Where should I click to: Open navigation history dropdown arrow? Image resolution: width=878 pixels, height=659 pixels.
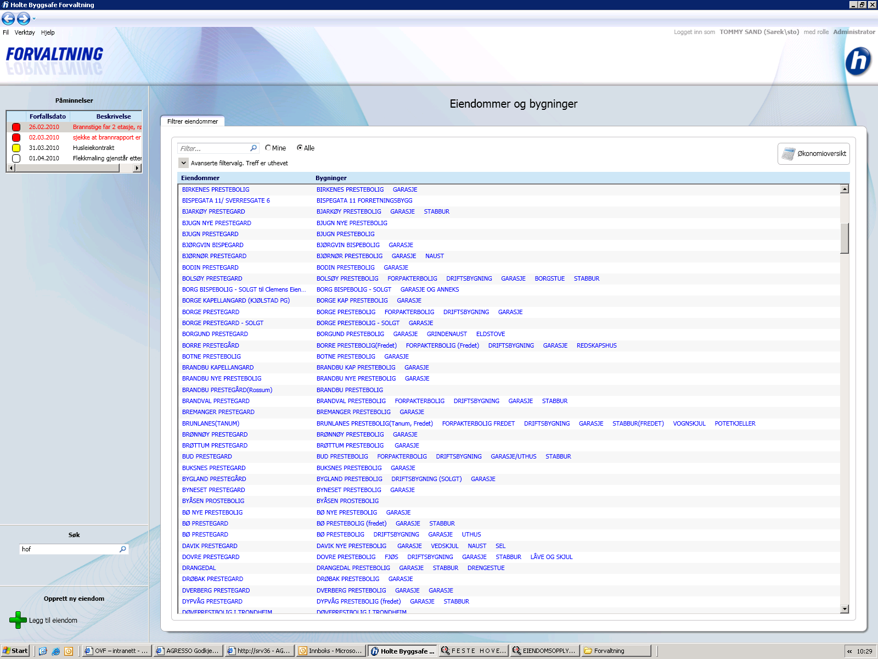click(x=34, y=19)
